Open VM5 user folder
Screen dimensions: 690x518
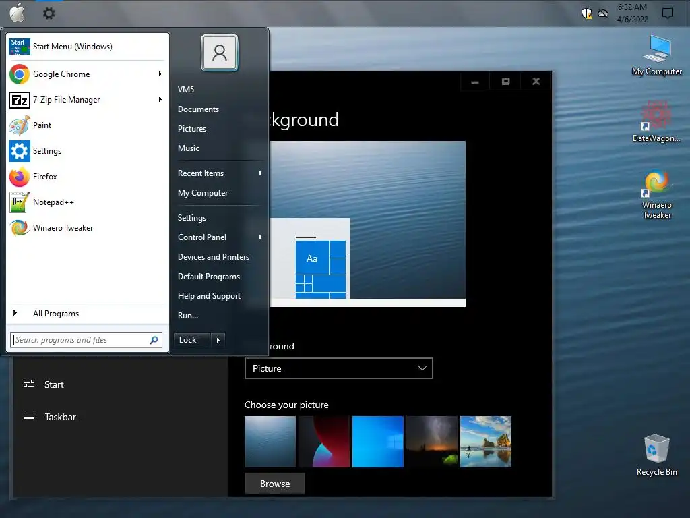186,90
